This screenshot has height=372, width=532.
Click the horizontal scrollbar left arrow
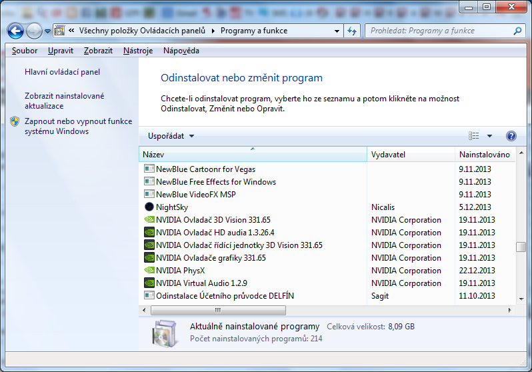[144, 310]
